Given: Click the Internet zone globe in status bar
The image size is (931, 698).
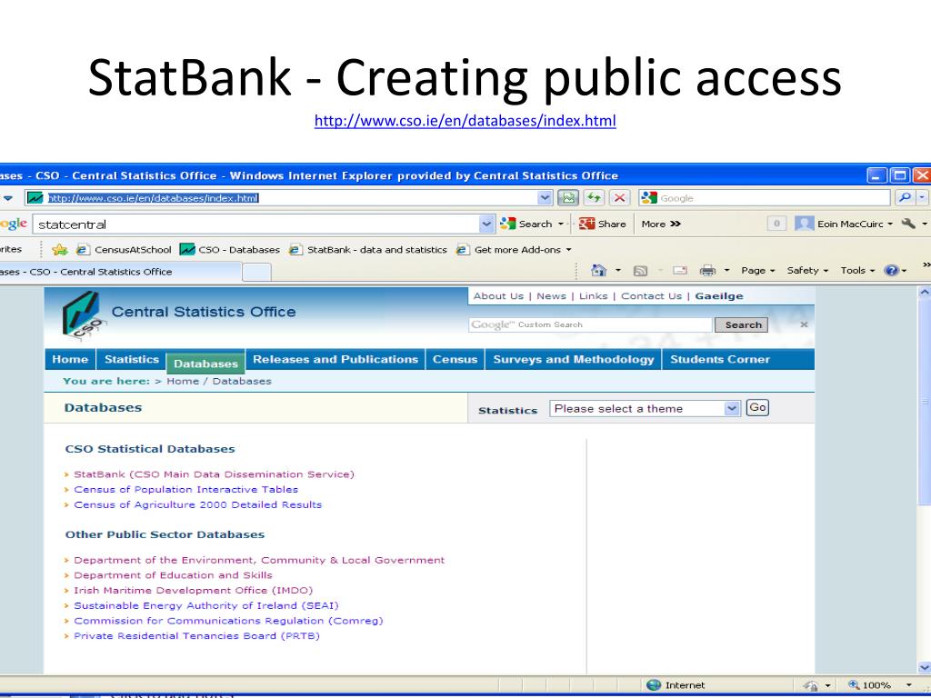Looking at the screenshot, I should 654,685.
